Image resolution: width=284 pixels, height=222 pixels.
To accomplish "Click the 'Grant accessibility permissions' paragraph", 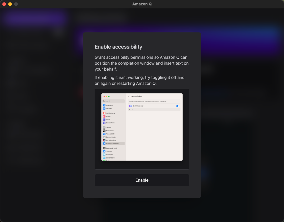I will (142, 63).
